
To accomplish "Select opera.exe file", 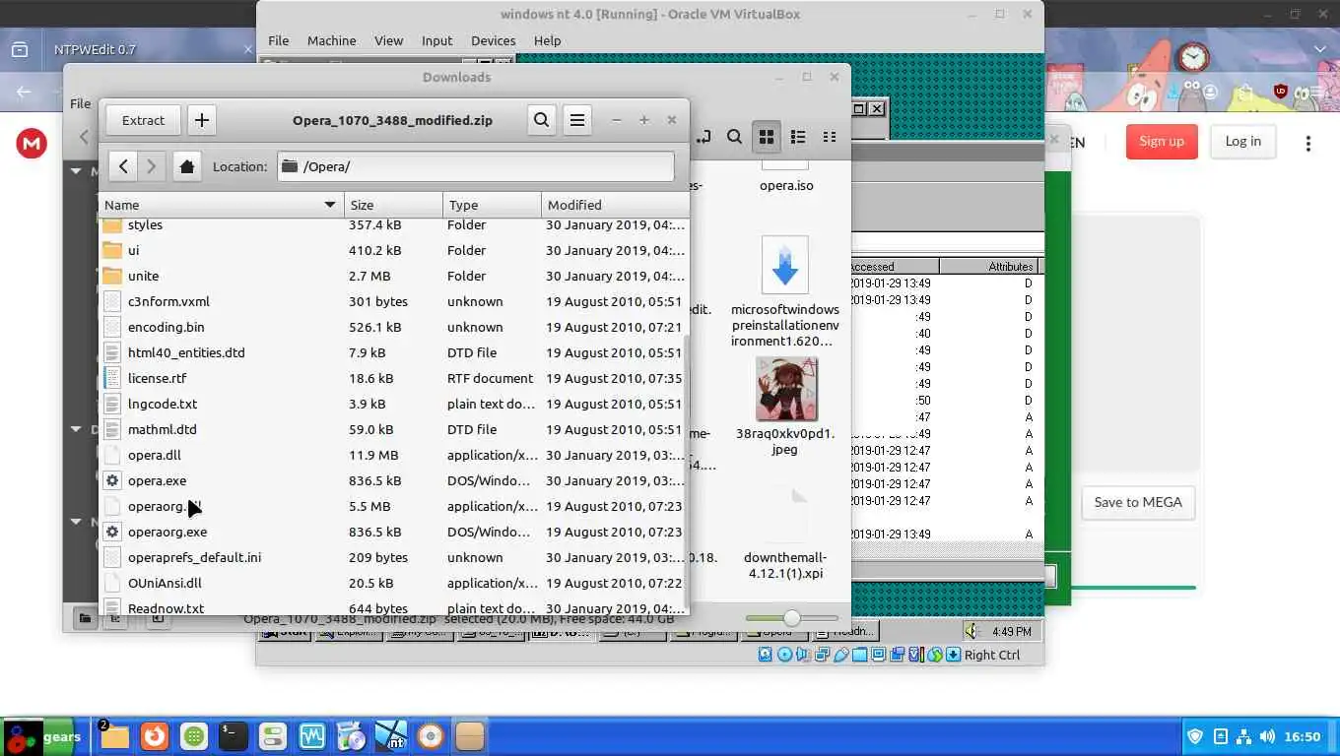I will (x=393, y=480).
